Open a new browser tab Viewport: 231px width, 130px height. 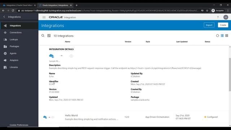pos(77,5)
